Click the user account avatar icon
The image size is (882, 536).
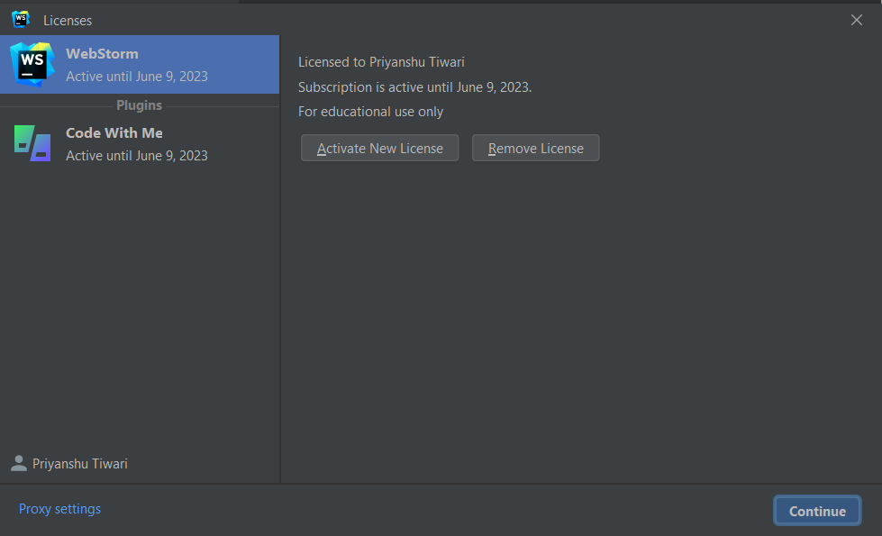pos(18,464)
